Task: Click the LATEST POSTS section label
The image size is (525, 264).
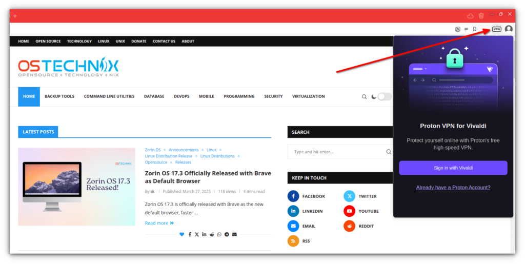Action: tap(38, 132)
